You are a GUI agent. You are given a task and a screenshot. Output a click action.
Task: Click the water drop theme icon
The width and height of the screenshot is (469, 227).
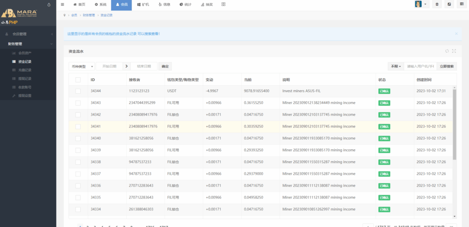pos(49,5)
